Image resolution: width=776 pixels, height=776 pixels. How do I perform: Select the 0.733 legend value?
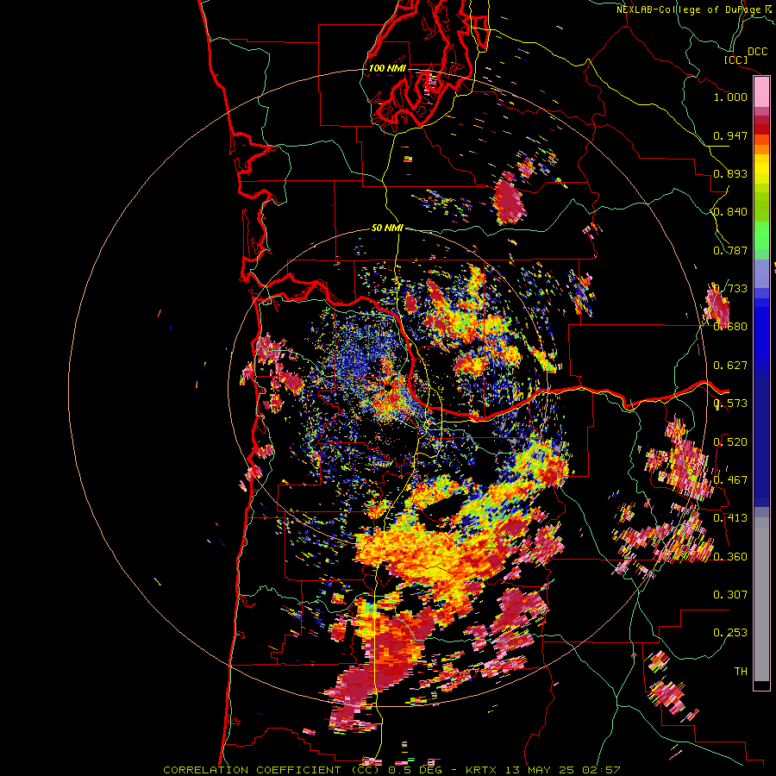(730, 289)
